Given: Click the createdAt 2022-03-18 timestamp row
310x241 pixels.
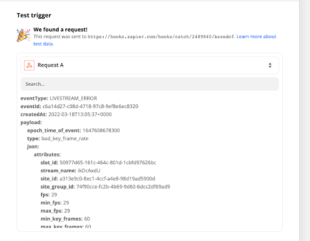Looking at the screenshot, I should pos(66,114).
